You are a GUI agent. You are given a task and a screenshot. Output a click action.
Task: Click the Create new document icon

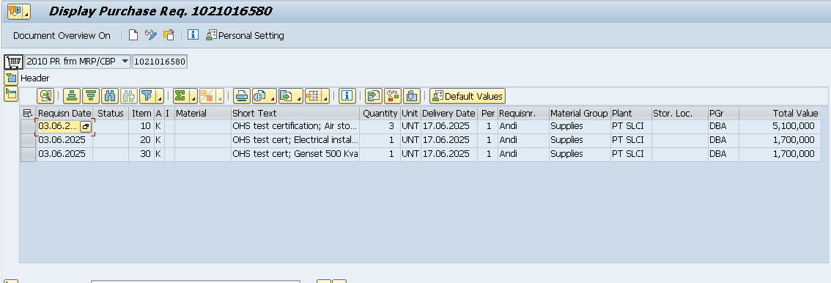[133, 35]
